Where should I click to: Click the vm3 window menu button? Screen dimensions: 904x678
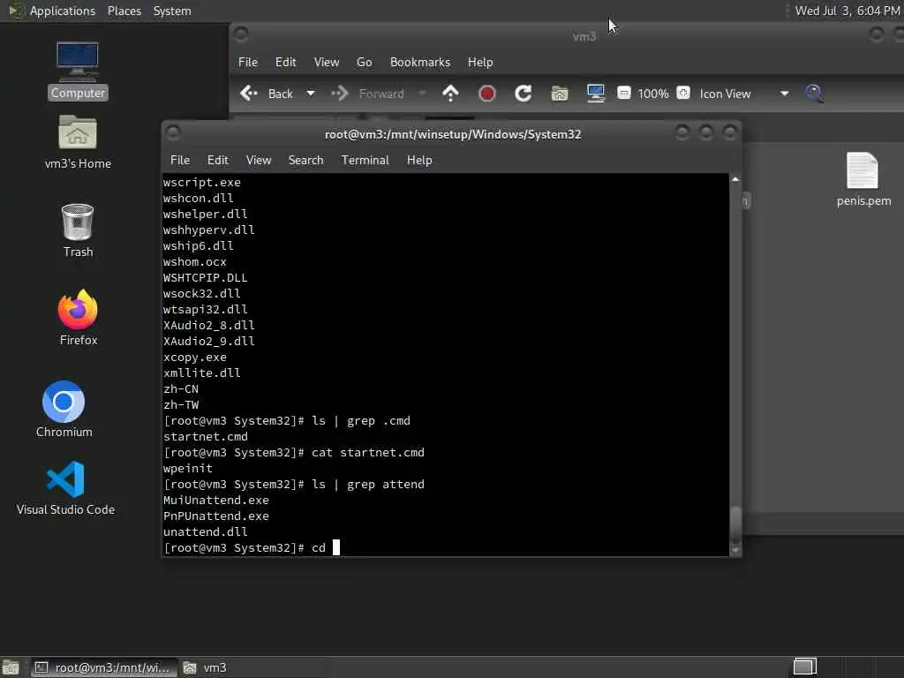click(x=241, y=34)
